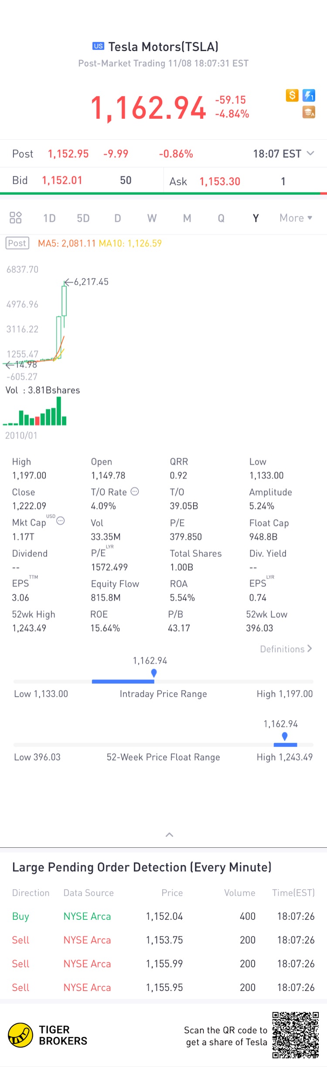Open the More chart period dropdown
Image resolution: width=327 pixels, height=1067 pixels.
point(296,218)
